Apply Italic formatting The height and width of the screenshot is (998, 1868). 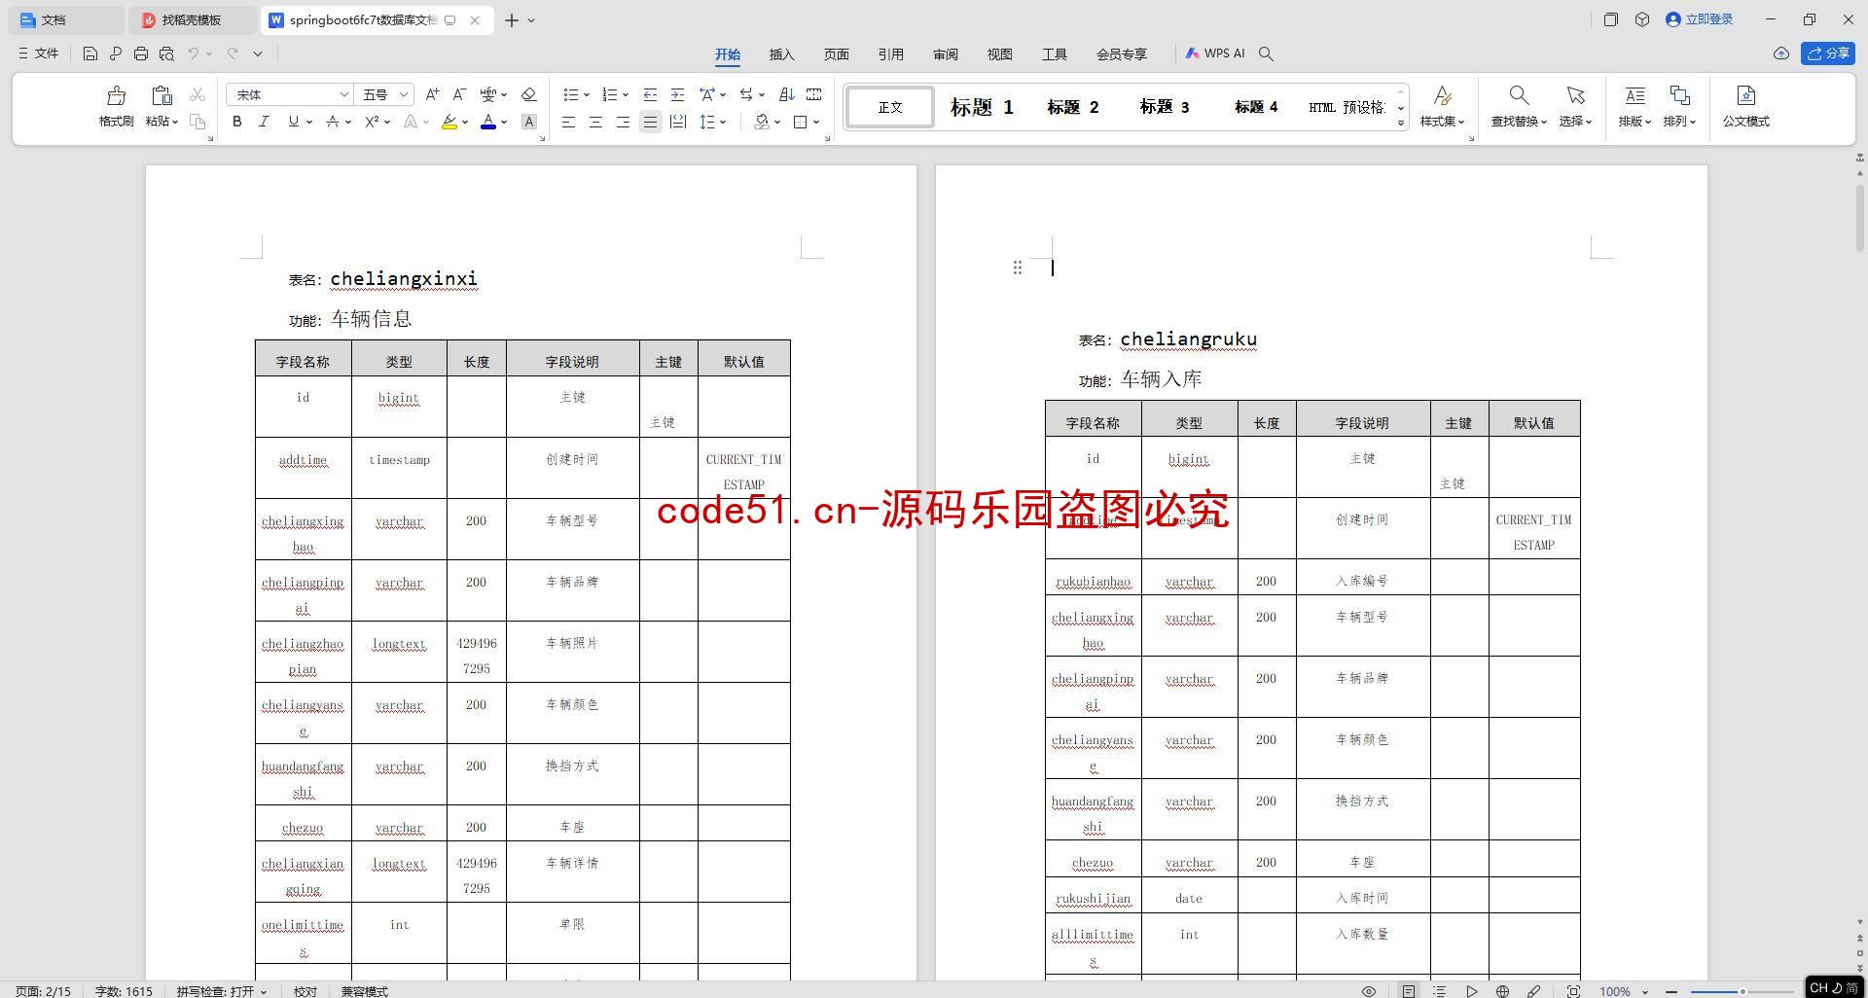[x=264, y=122]
